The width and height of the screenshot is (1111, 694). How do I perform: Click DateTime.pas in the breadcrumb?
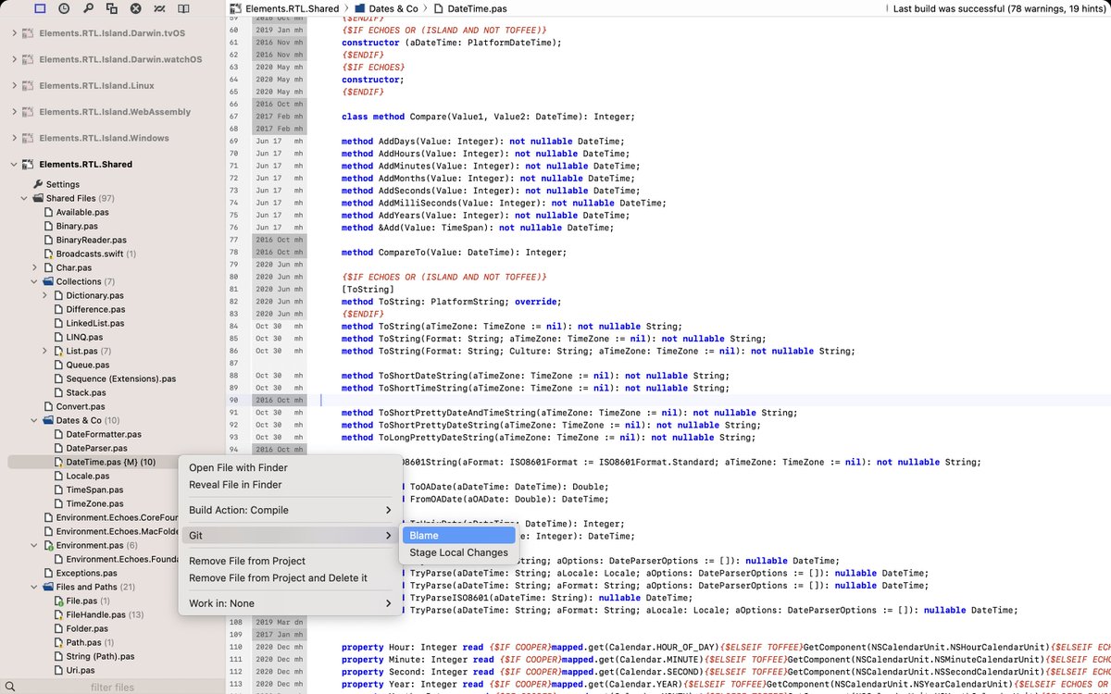(x=477, y=8)
